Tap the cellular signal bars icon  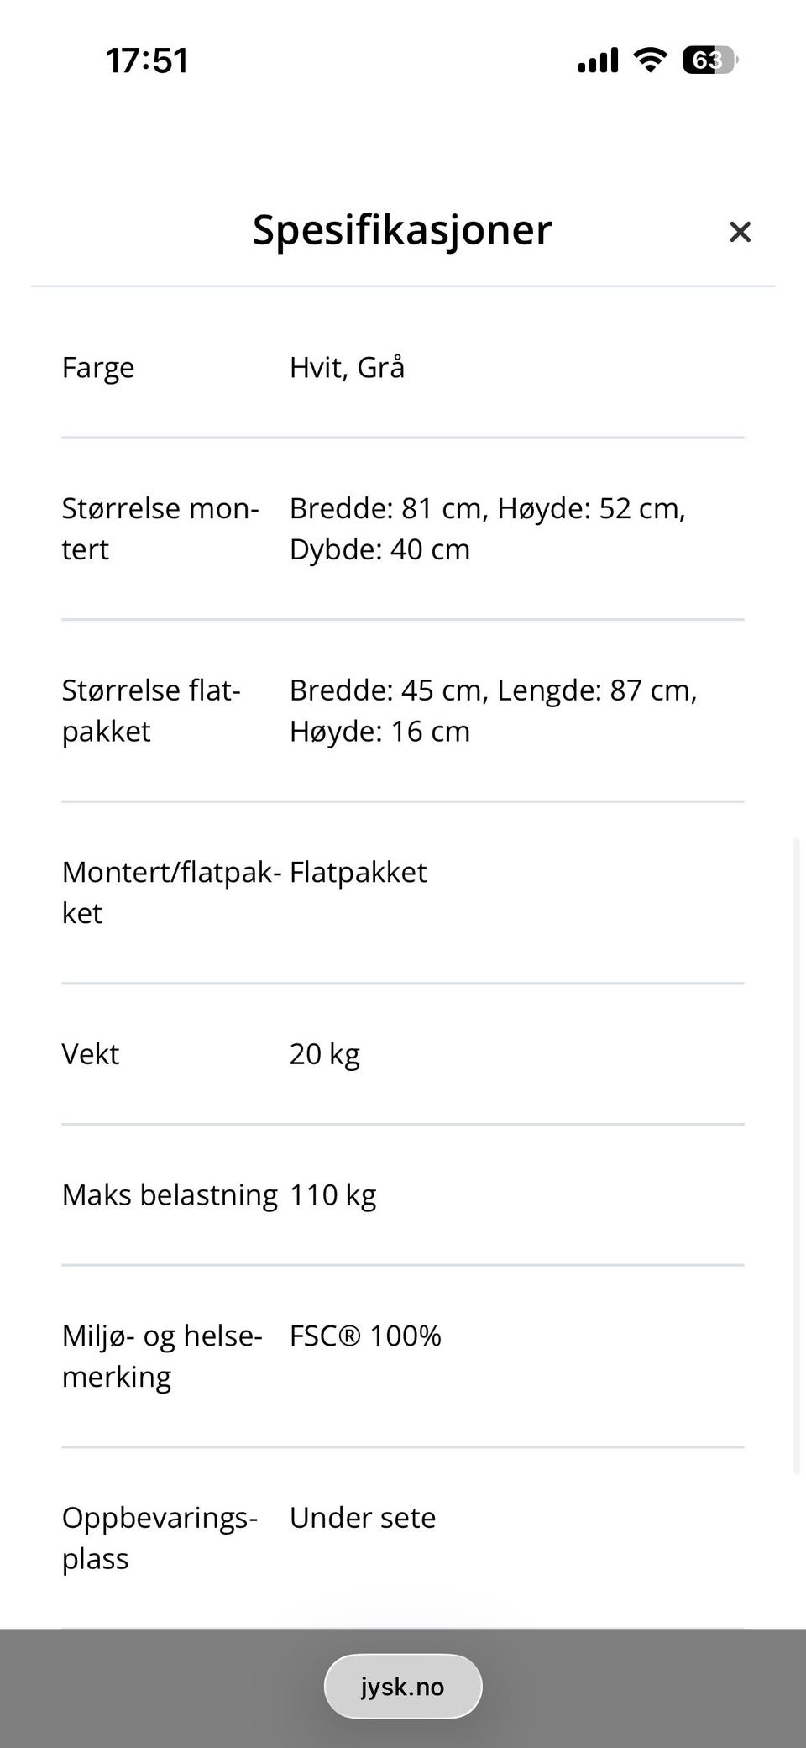click(598, 60)
